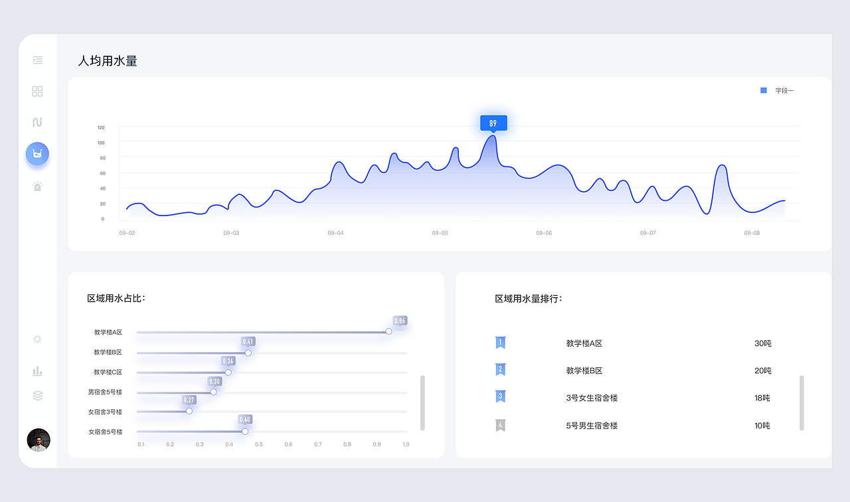Click the region ratio panel scrollbar
The width and height of the screenshot is (850, 502).
422,403
